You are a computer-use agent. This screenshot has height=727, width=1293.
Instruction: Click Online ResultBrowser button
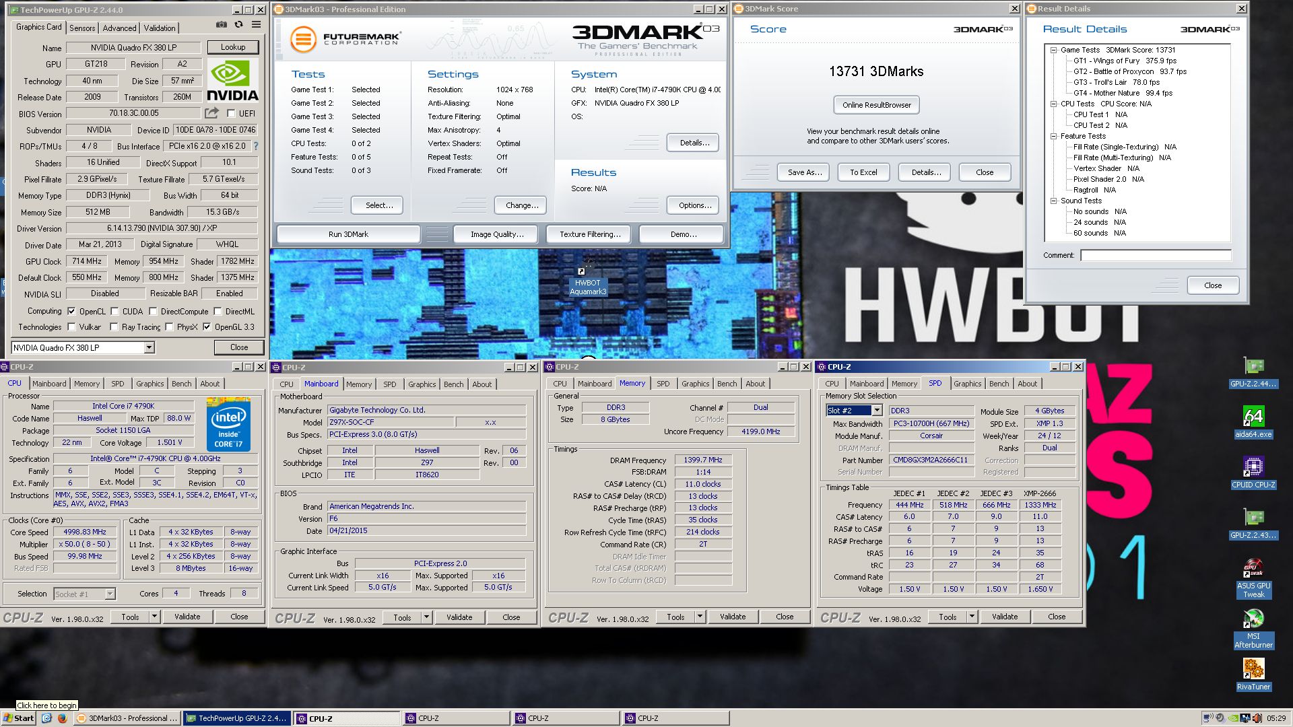876,105
